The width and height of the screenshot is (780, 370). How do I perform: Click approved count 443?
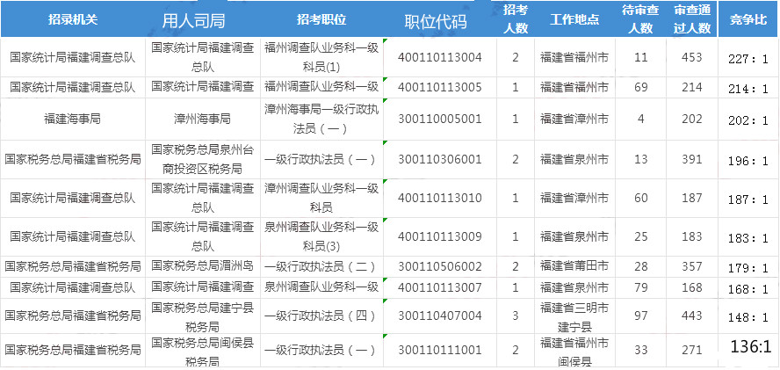(692, 316)
